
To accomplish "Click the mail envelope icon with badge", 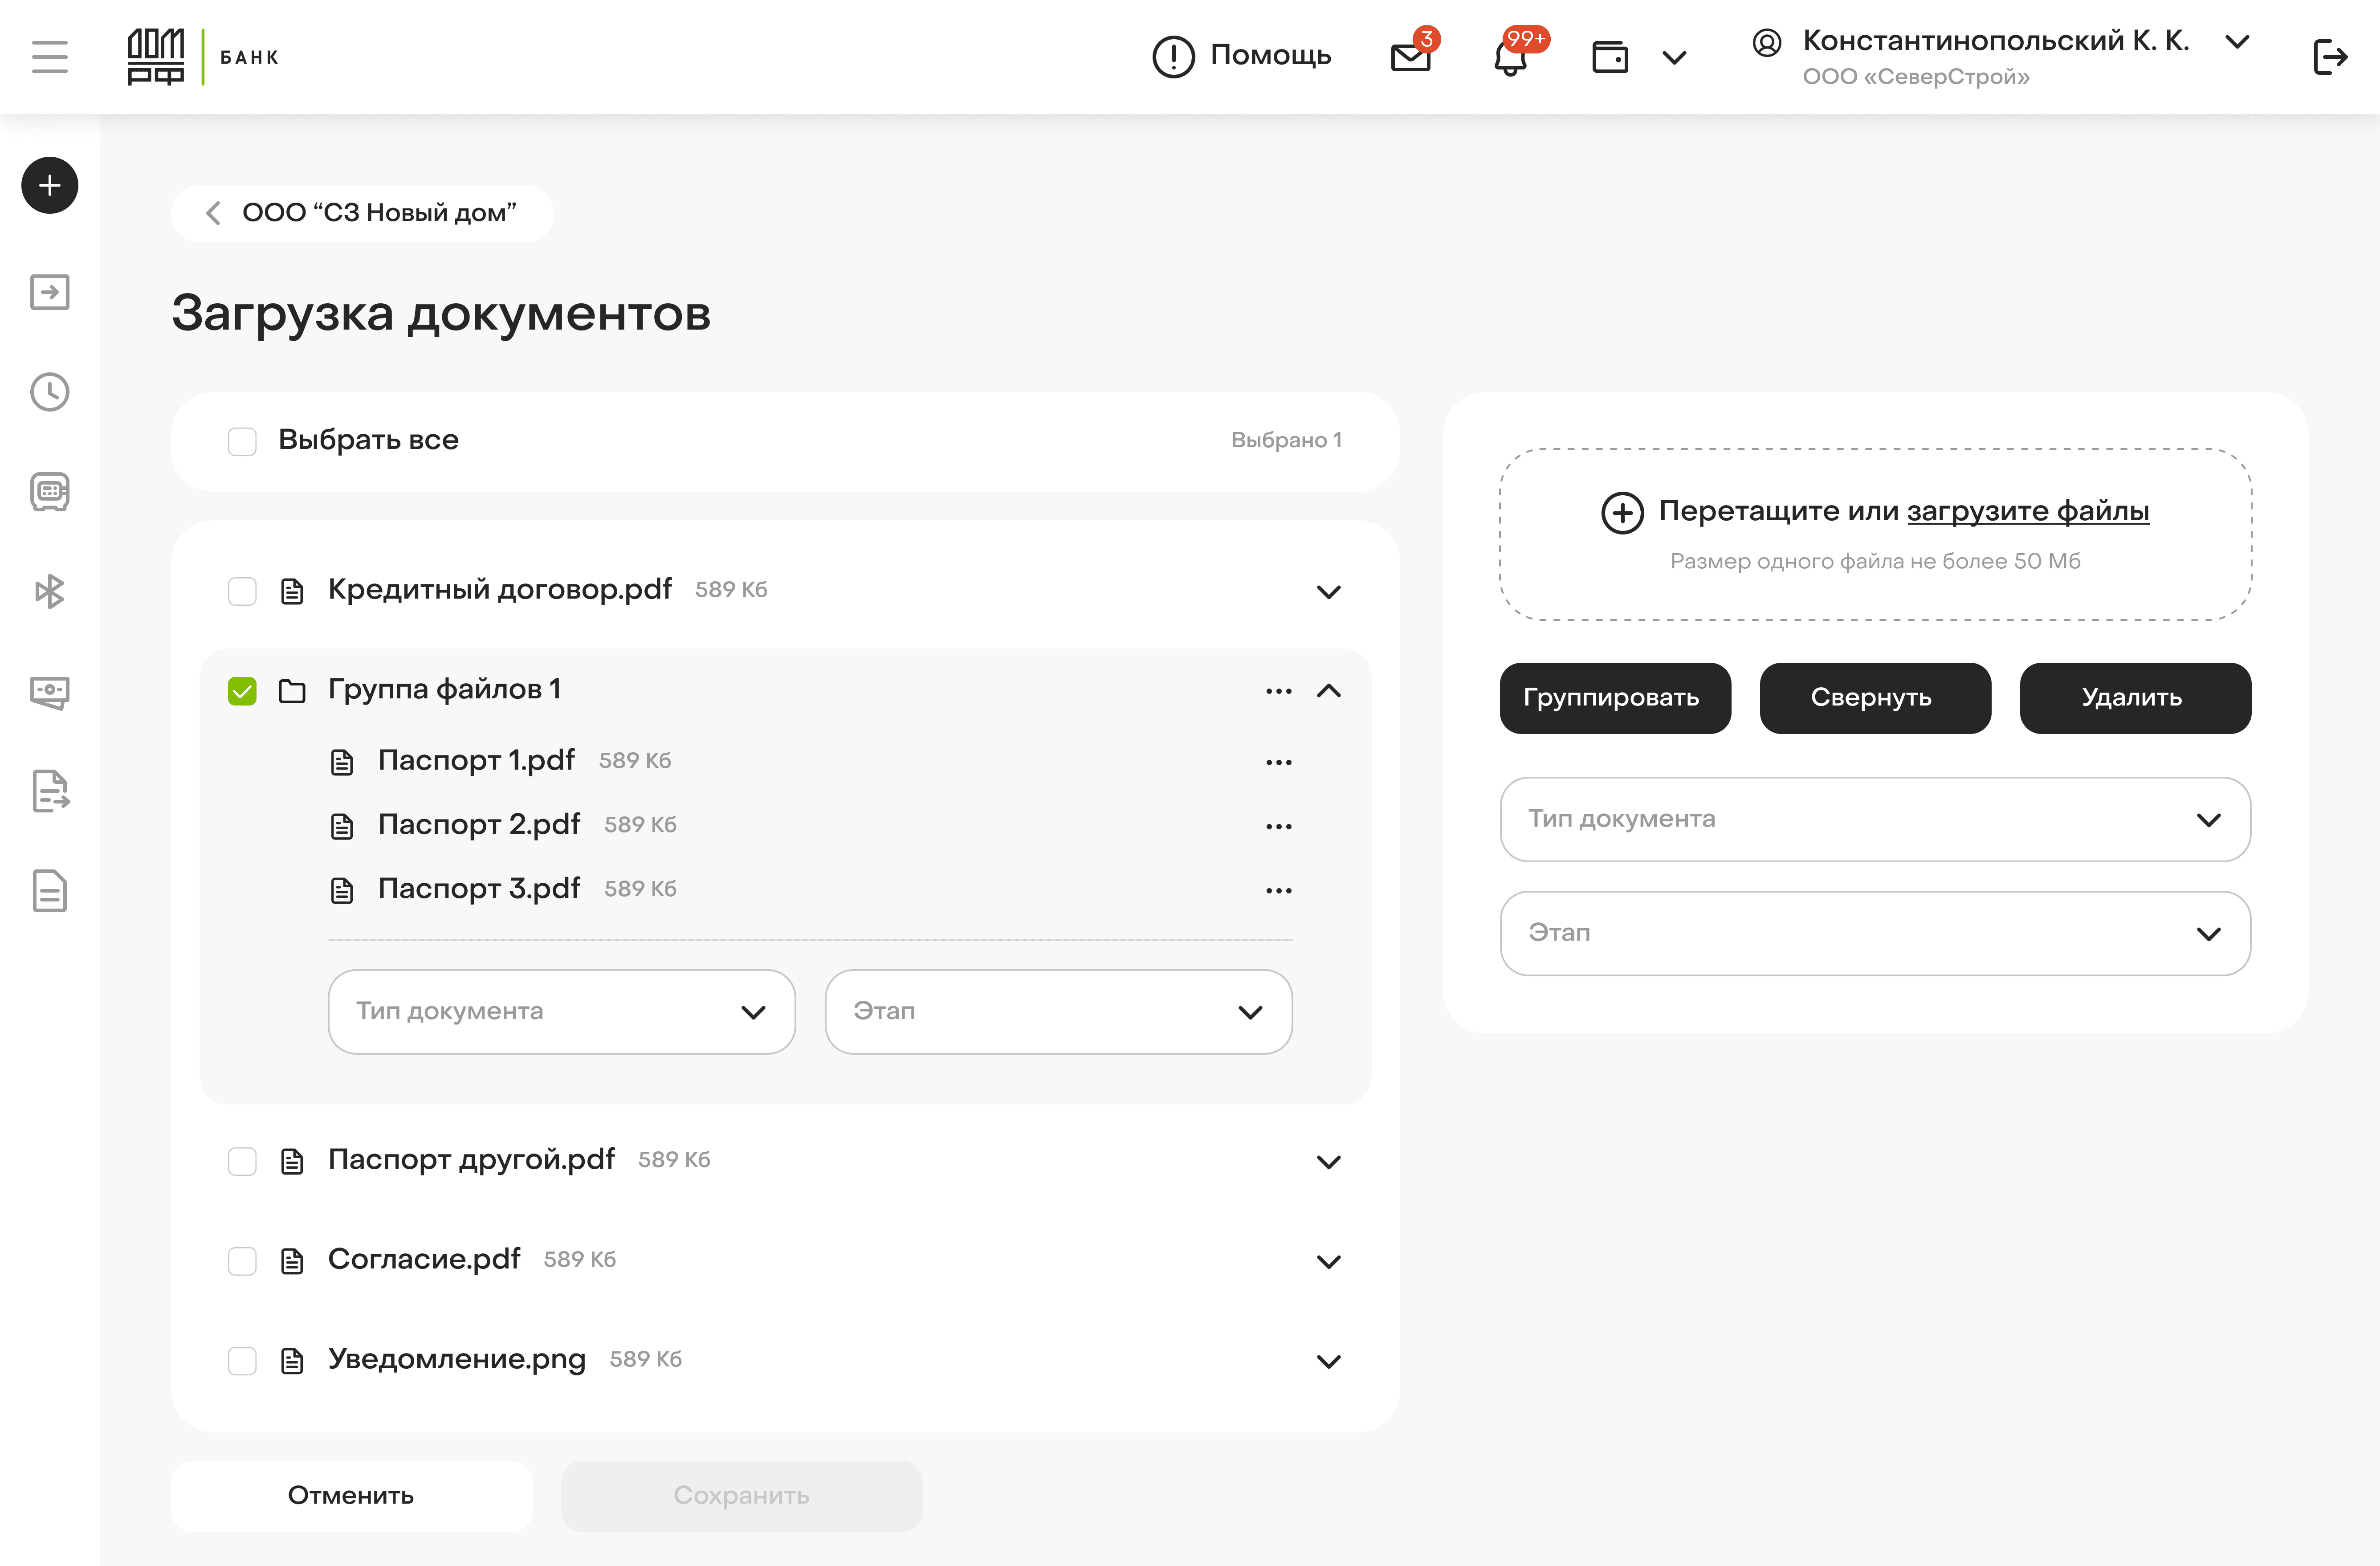I will click(1410, 57).
